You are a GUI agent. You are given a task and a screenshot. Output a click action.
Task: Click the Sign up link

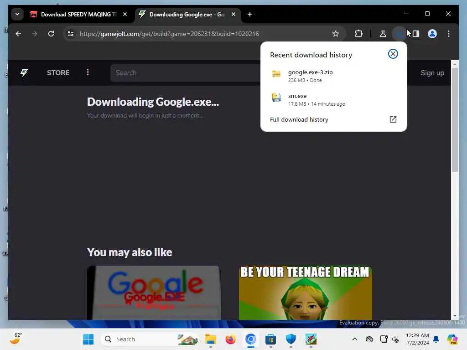[x=432, y=73]
